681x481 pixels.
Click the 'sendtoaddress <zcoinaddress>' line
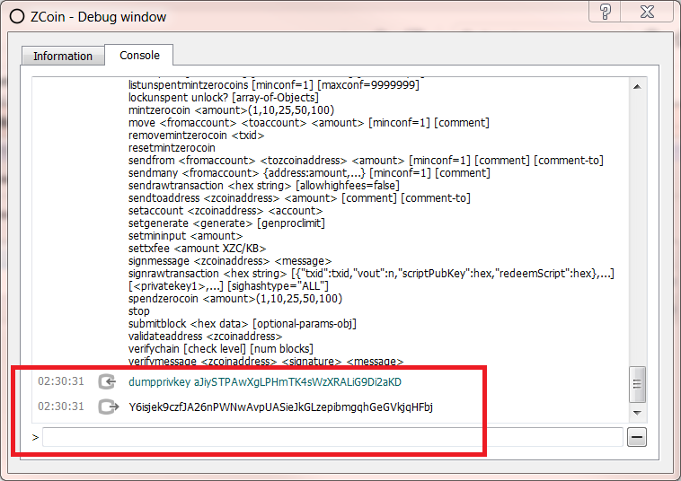point(300,198)
